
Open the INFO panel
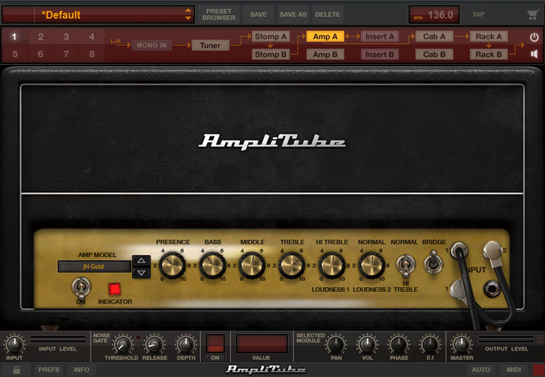click(81, 370)
